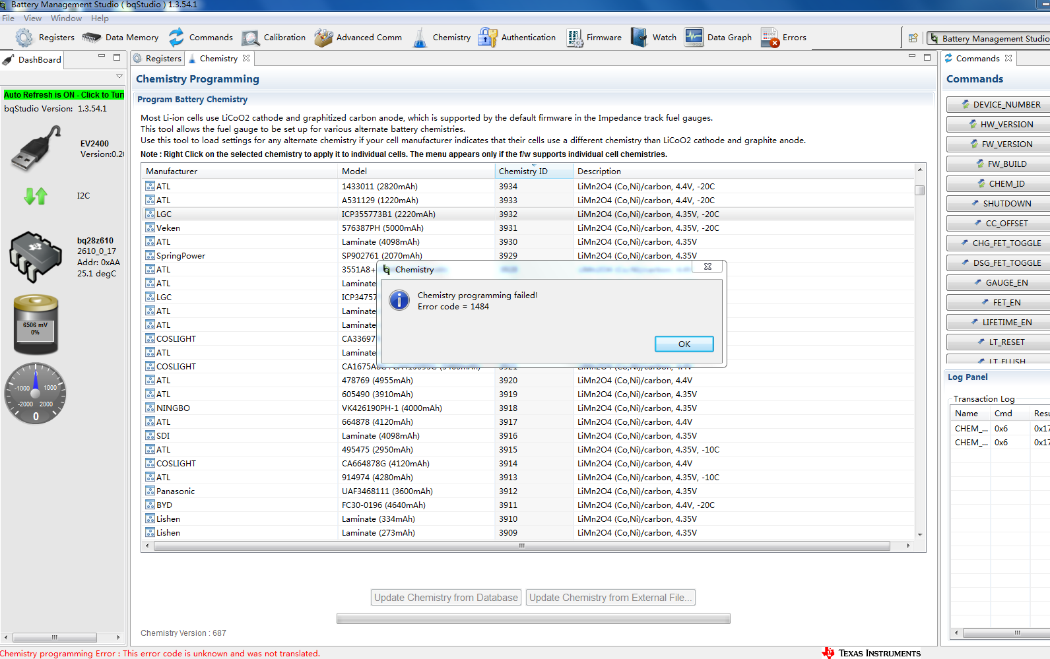Image resolution: width=1050 pixels, height=659 pixels.
Task: Open the Chemistry flask tool in the toolbar
Action: click(441, 38)
